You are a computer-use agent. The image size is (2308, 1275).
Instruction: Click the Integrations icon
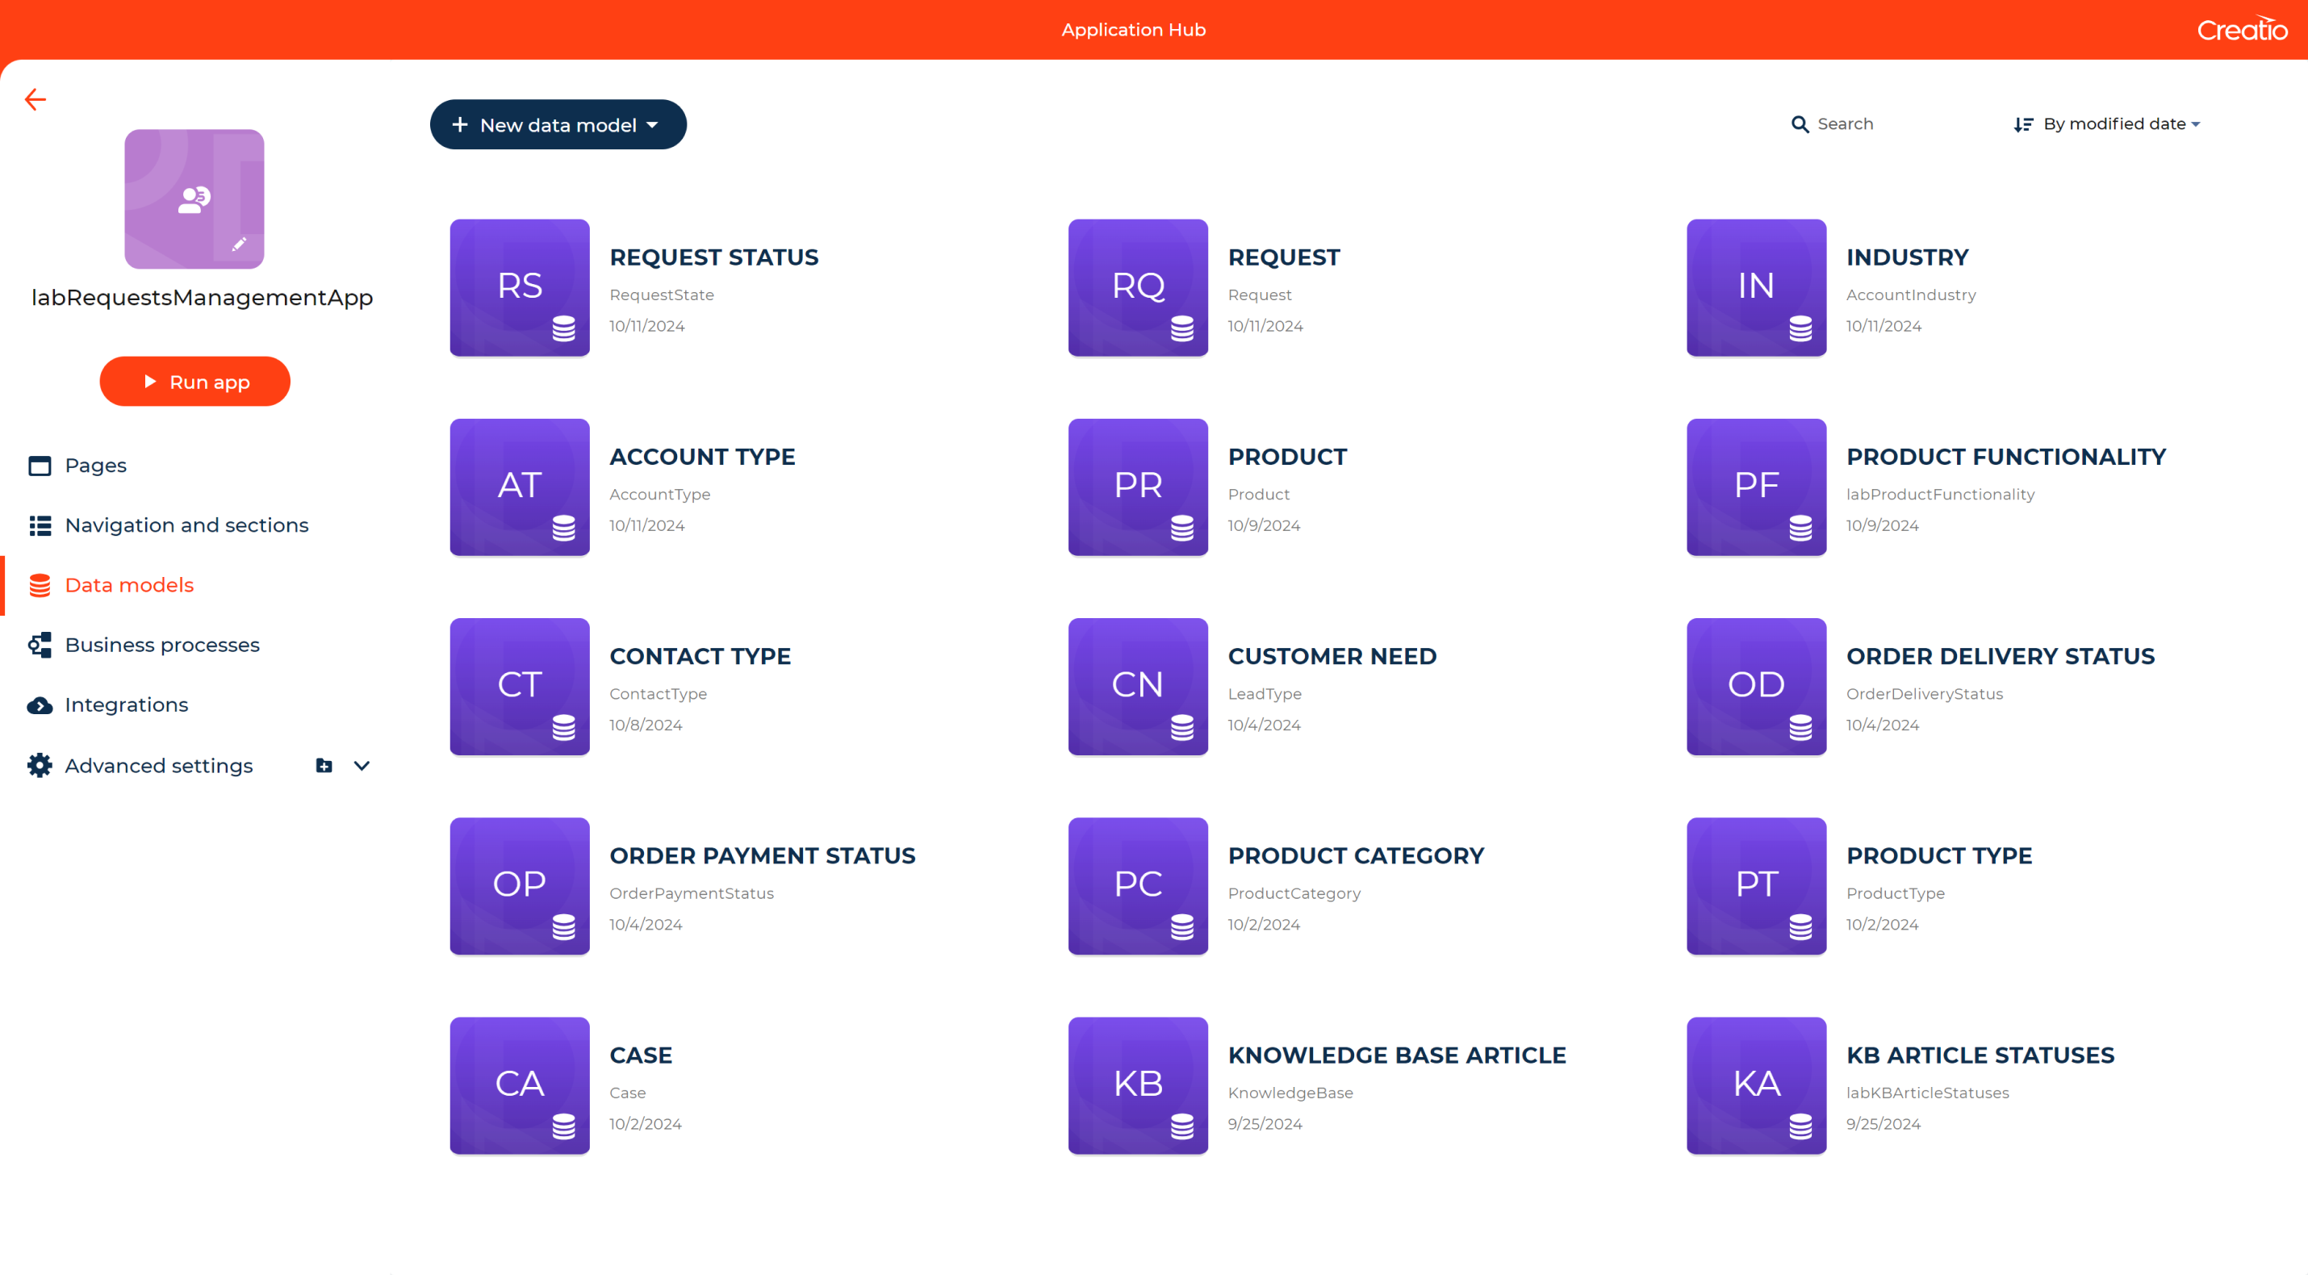pyautogui.click(x=40, y=705)
